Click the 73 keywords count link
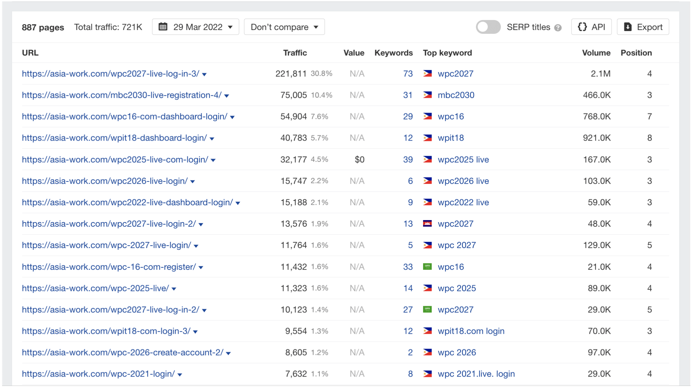 point(408,73)
